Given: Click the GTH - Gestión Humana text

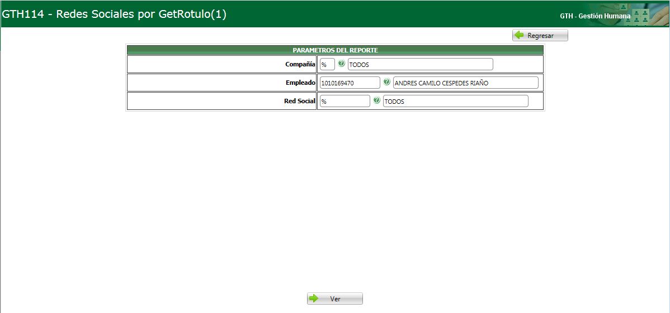Looking at the screenshot, I should [x=595, y=16].
